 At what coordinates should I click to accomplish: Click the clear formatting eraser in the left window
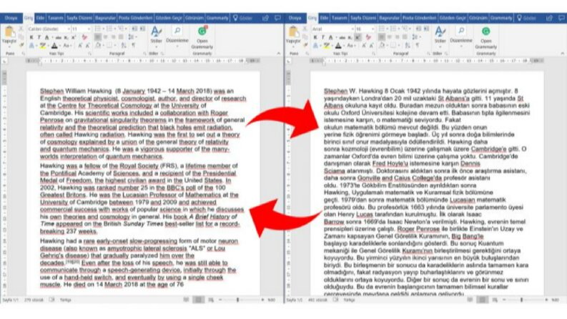click(x=84, y=38)
